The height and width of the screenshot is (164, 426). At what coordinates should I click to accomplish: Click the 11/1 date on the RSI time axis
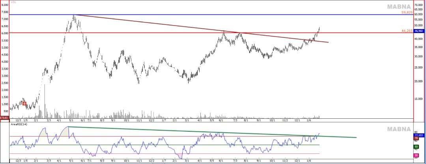(139, 161)
